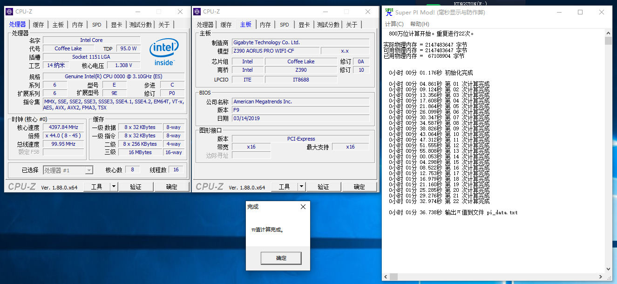Click the CPU-Z app icon in left window title bar
This screenshot has height=284, width=617.
pyautogui.click(x=10, y=12)
